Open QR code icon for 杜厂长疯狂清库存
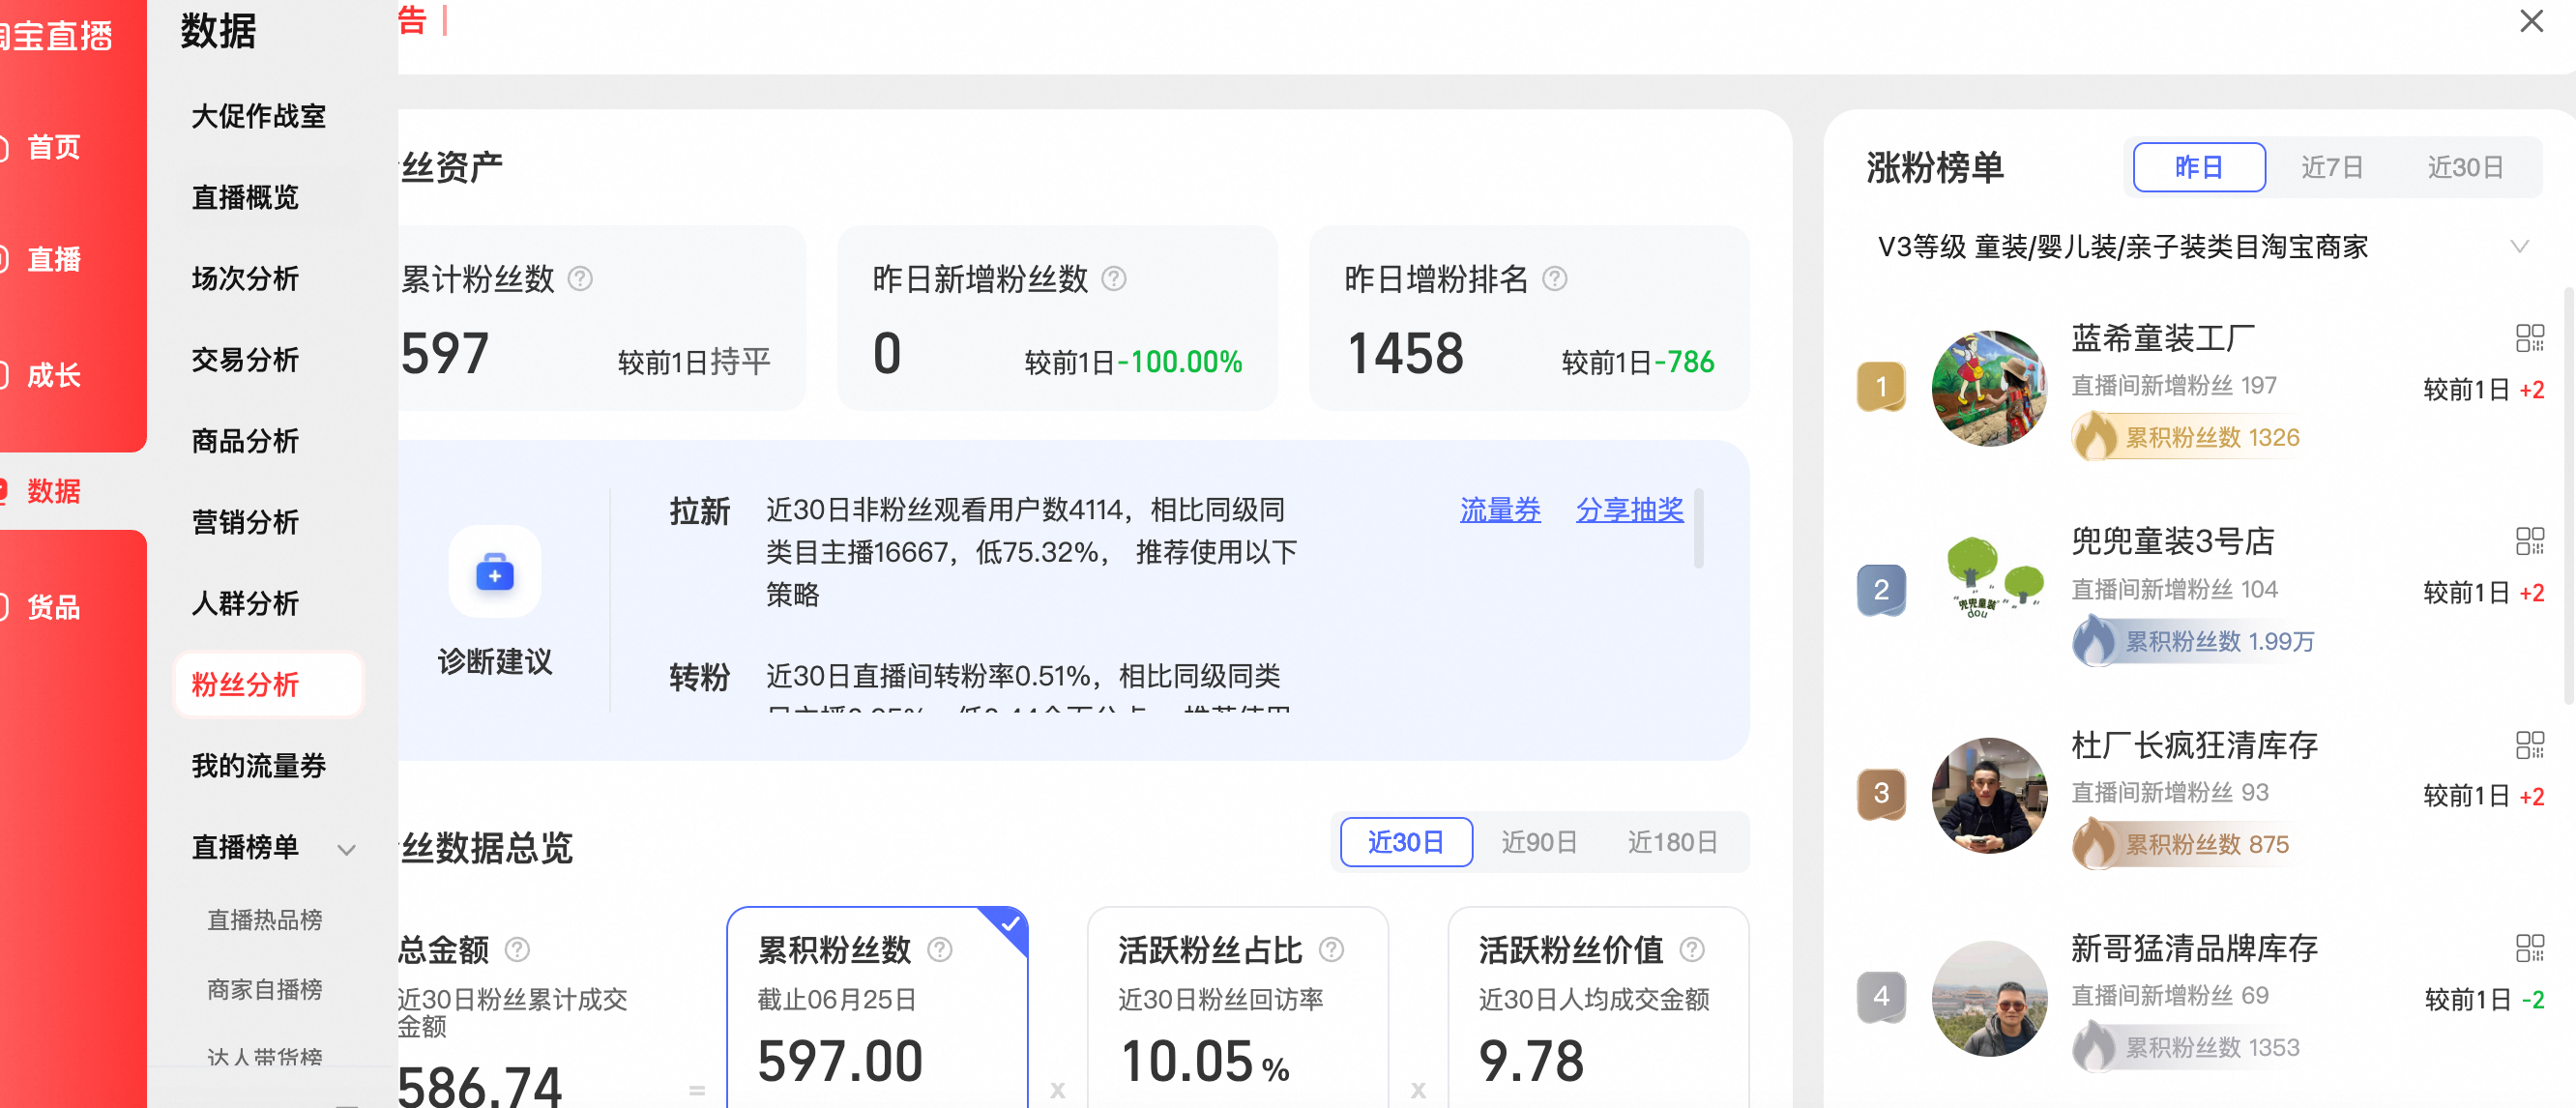 2529,745
